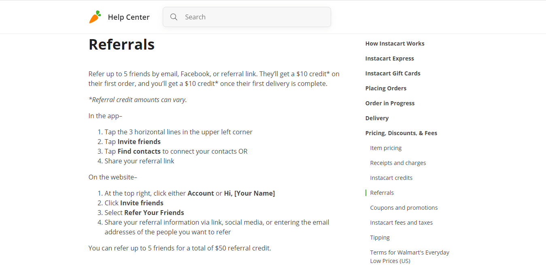
Task: View the Instacart credits article
Action: click(391, 178)
